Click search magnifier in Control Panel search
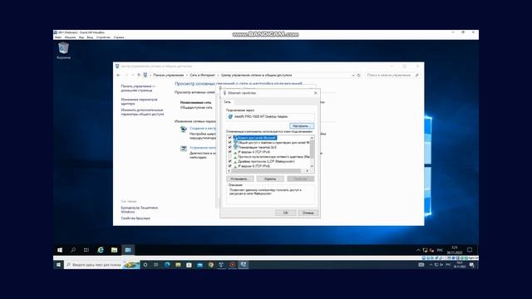Viewport: 532px width, 299px height. (416, 76)
